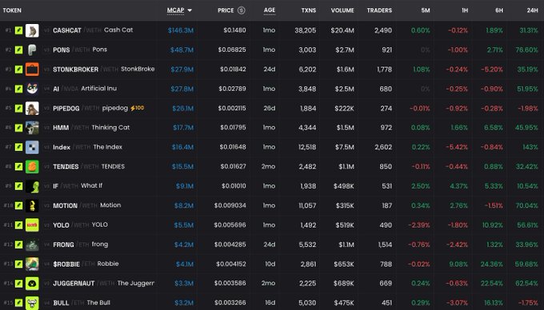Open the AI Artificial Inu logo
Viewport: 544px width, 310px height.
point(32,89)
